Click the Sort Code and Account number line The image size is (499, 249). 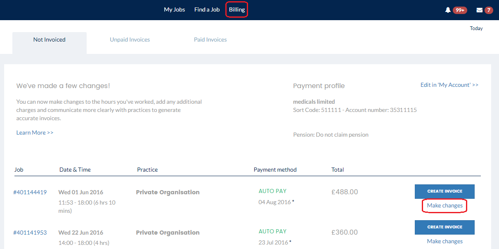[355, 110]
